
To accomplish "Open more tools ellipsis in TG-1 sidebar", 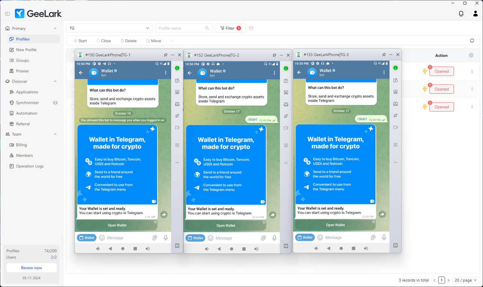I will point(177,163).
